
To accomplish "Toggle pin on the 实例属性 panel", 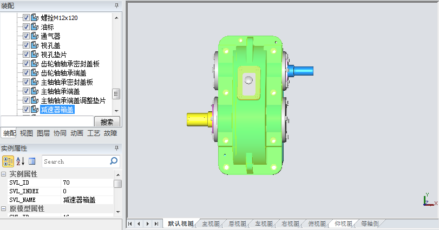I will (116, 148).
